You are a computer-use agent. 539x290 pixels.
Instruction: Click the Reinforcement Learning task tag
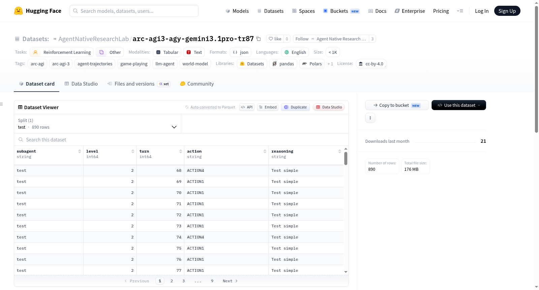[x=62, y=52]
